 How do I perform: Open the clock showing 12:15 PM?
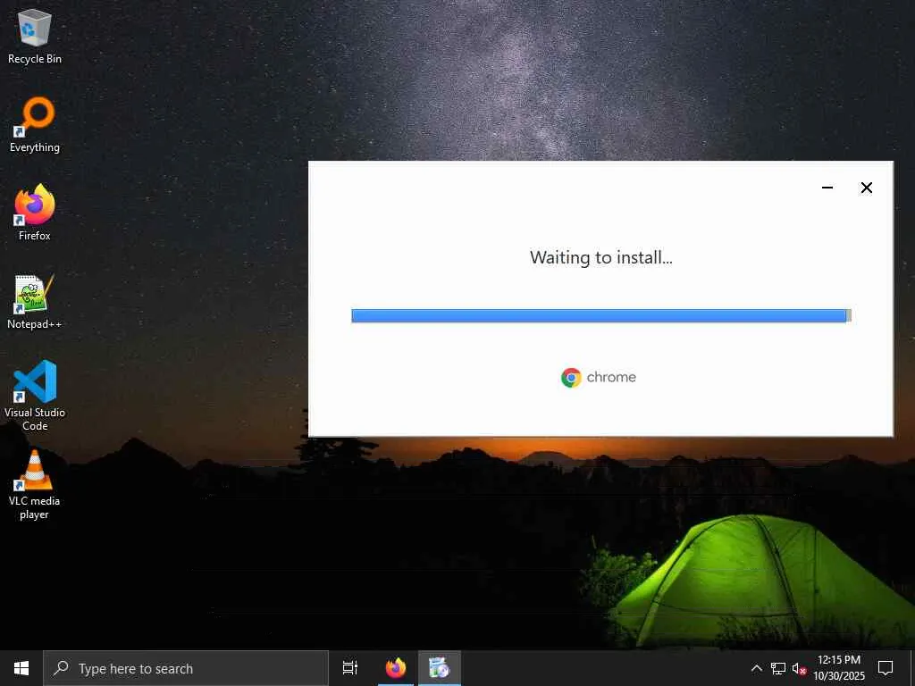pyautogui.click(x=839, y=668)
